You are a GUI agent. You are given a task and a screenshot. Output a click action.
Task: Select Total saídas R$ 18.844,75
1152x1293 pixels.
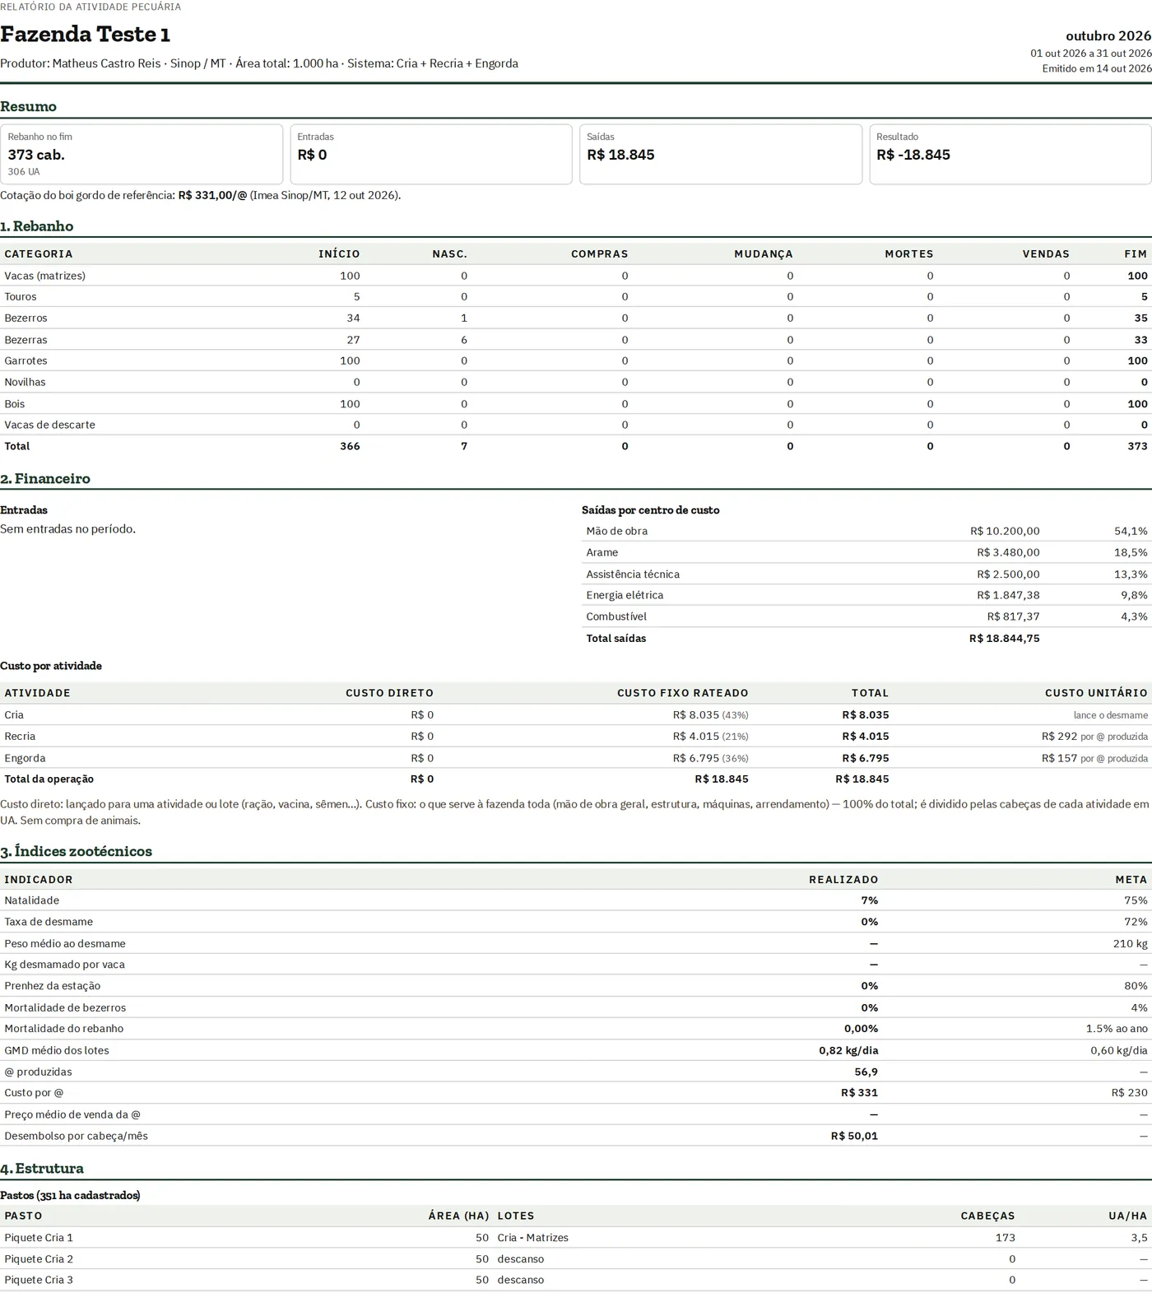[1005, 639]
